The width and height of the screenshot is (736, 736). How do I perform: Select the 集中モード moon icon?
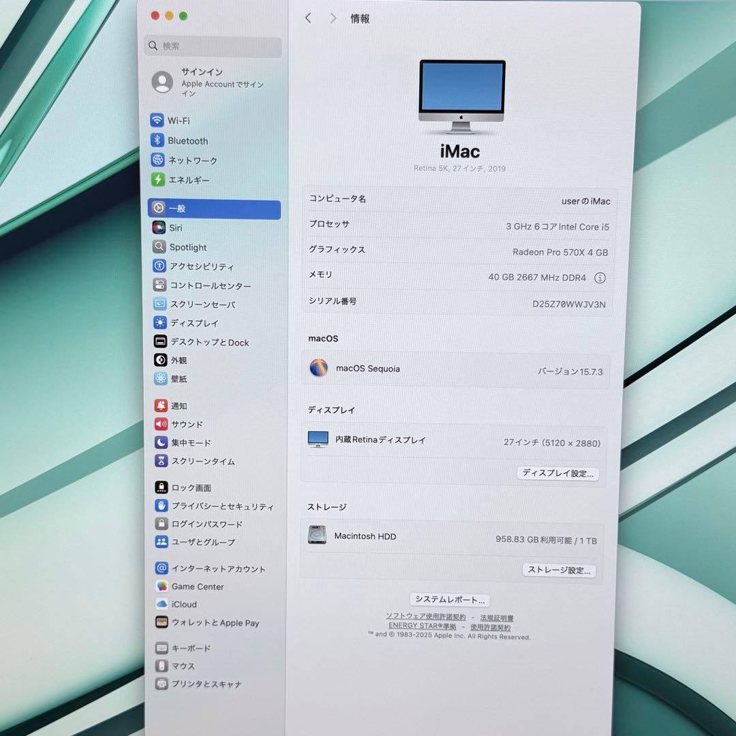coord(161,442)
